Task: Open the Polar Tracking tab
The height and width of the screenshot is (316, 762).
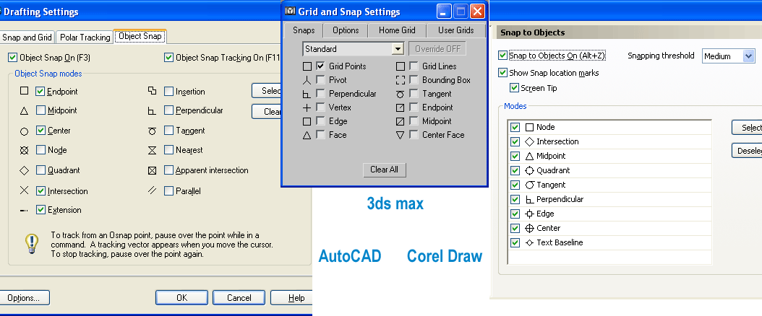Action: point(85,38)
